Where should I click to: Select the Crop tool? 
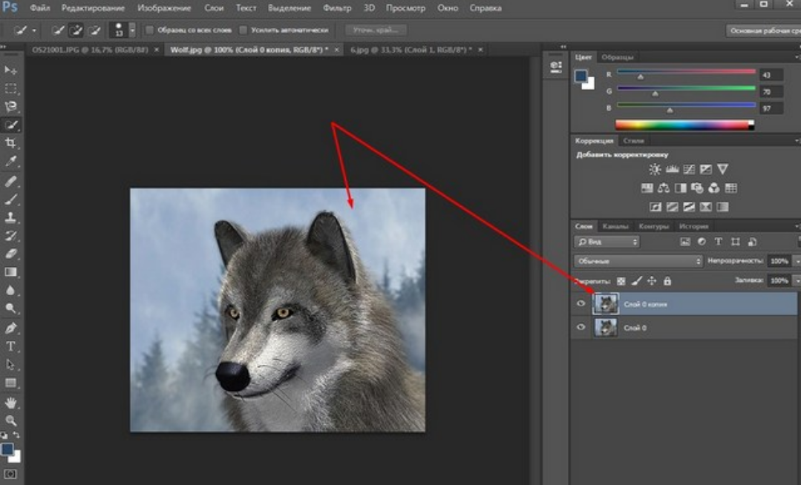[x=11, y=143]
